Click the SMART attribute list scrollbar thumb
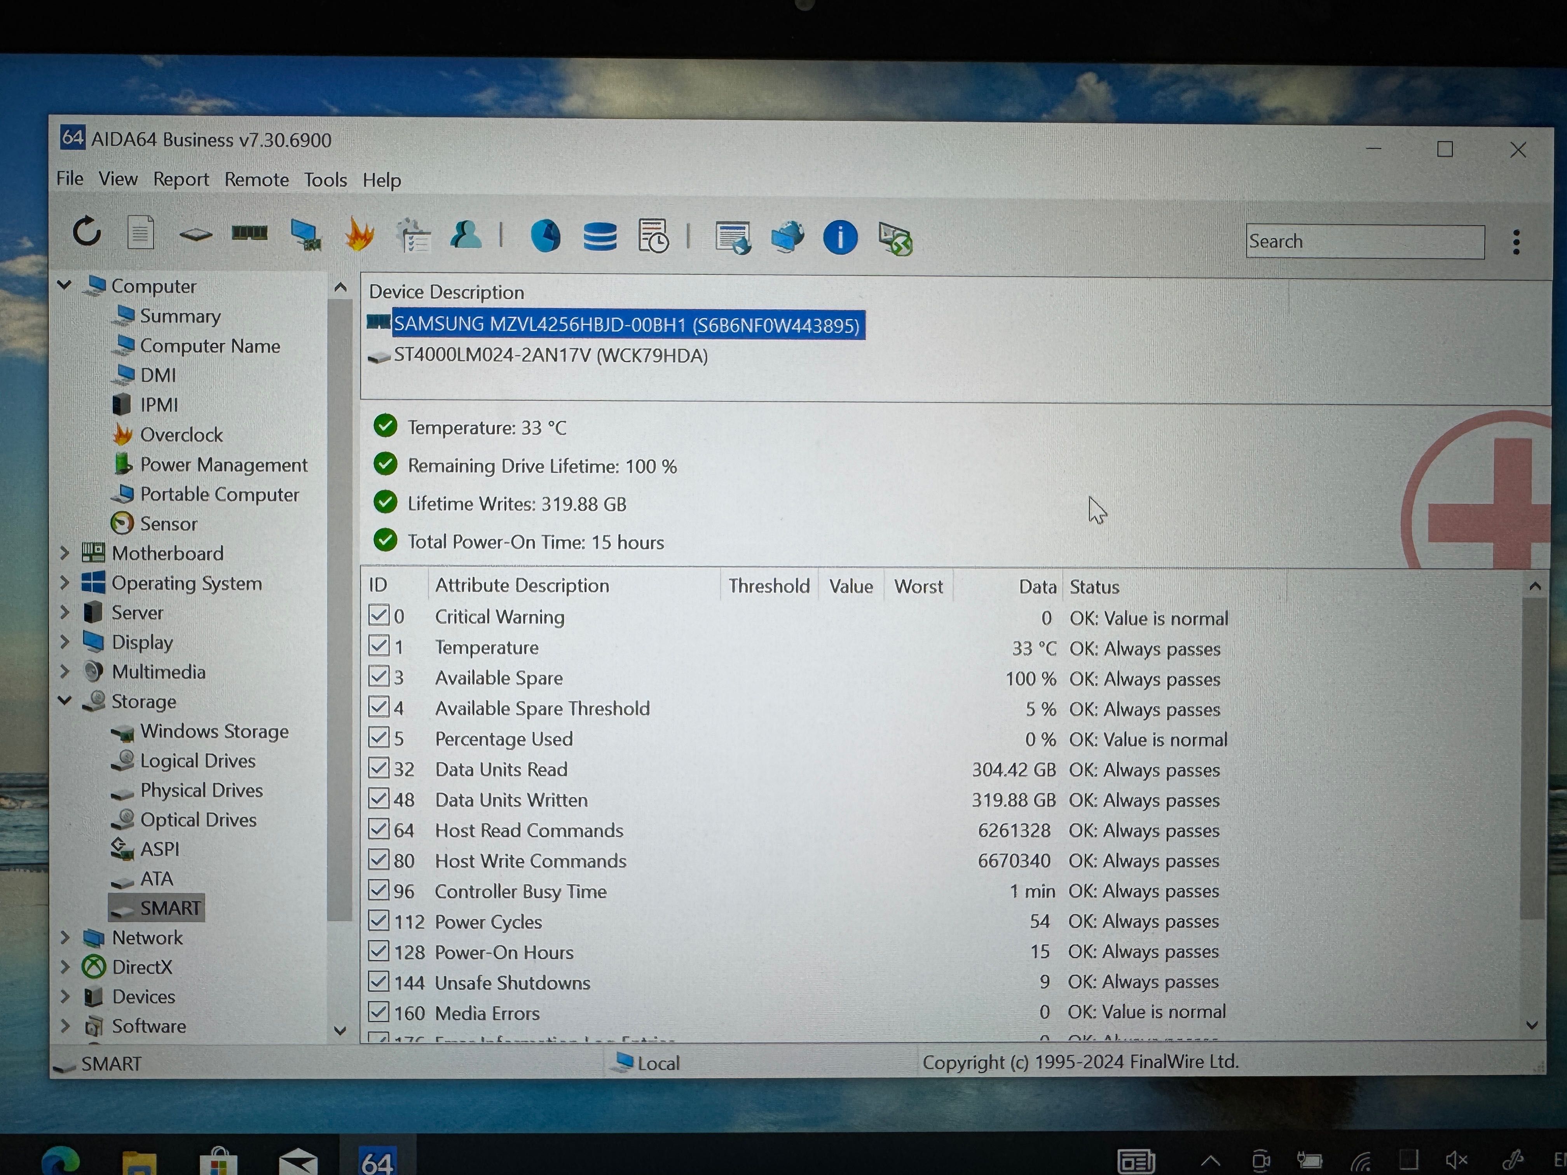1567x1175 pixels. (x=1534, y=758)
